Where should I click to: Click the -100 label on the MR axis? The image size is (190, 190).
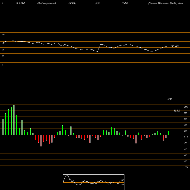pyautogui.click(x=186, y=168)
